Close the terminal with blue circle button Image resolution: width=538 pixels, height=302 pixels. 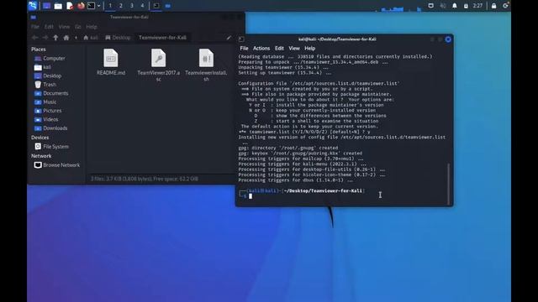click(x=448, y=39)
